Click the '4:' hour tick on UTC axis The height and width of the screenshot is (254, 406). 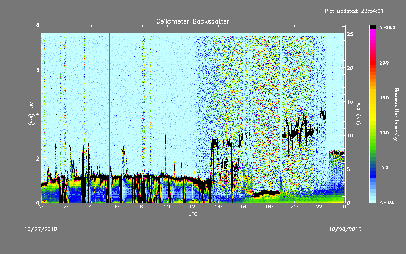[x=91, y=207]
